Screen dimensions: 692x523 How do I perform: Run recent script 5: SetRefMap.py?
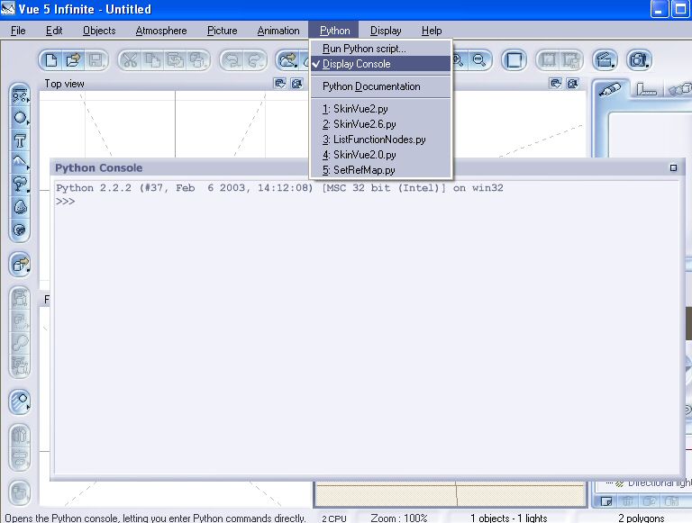click(x=380, y=170)
